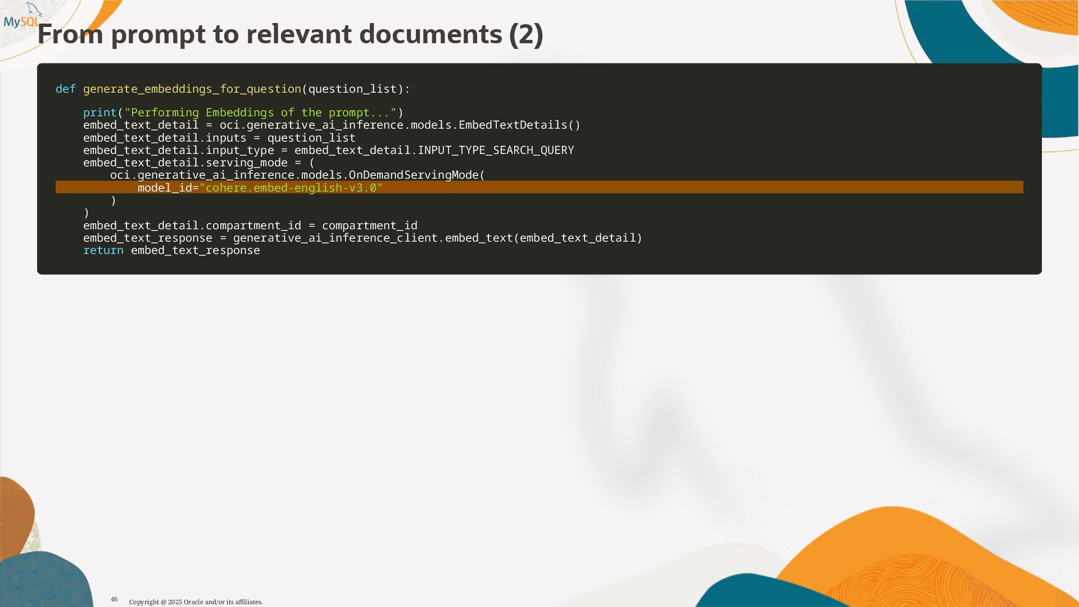Viewport: 1079px width, 607px height.
Task: Click slide number 46
Action: pyautogui.click(x=114, y=599)
